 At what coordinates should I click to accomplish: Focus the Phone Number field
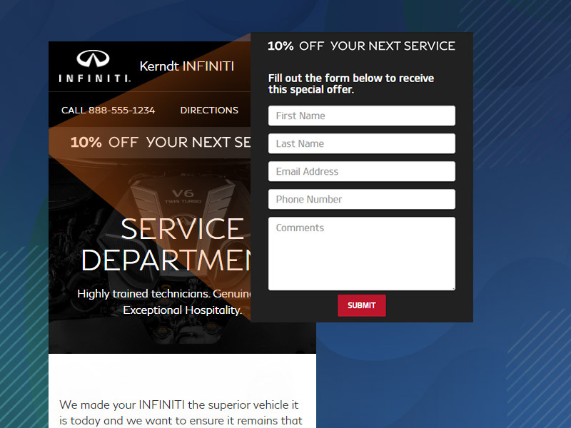point(362,199)
